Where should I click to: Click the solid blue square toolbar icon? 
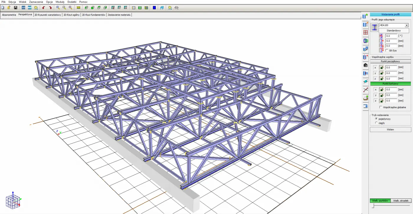coord(154,8)
